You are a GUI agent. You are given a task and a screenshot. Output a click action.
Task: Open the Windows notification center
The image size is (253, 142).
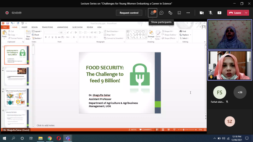pos(248,138)
